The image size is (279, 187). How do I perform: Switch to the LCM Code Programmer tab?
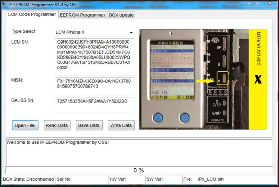click(32, 14)
